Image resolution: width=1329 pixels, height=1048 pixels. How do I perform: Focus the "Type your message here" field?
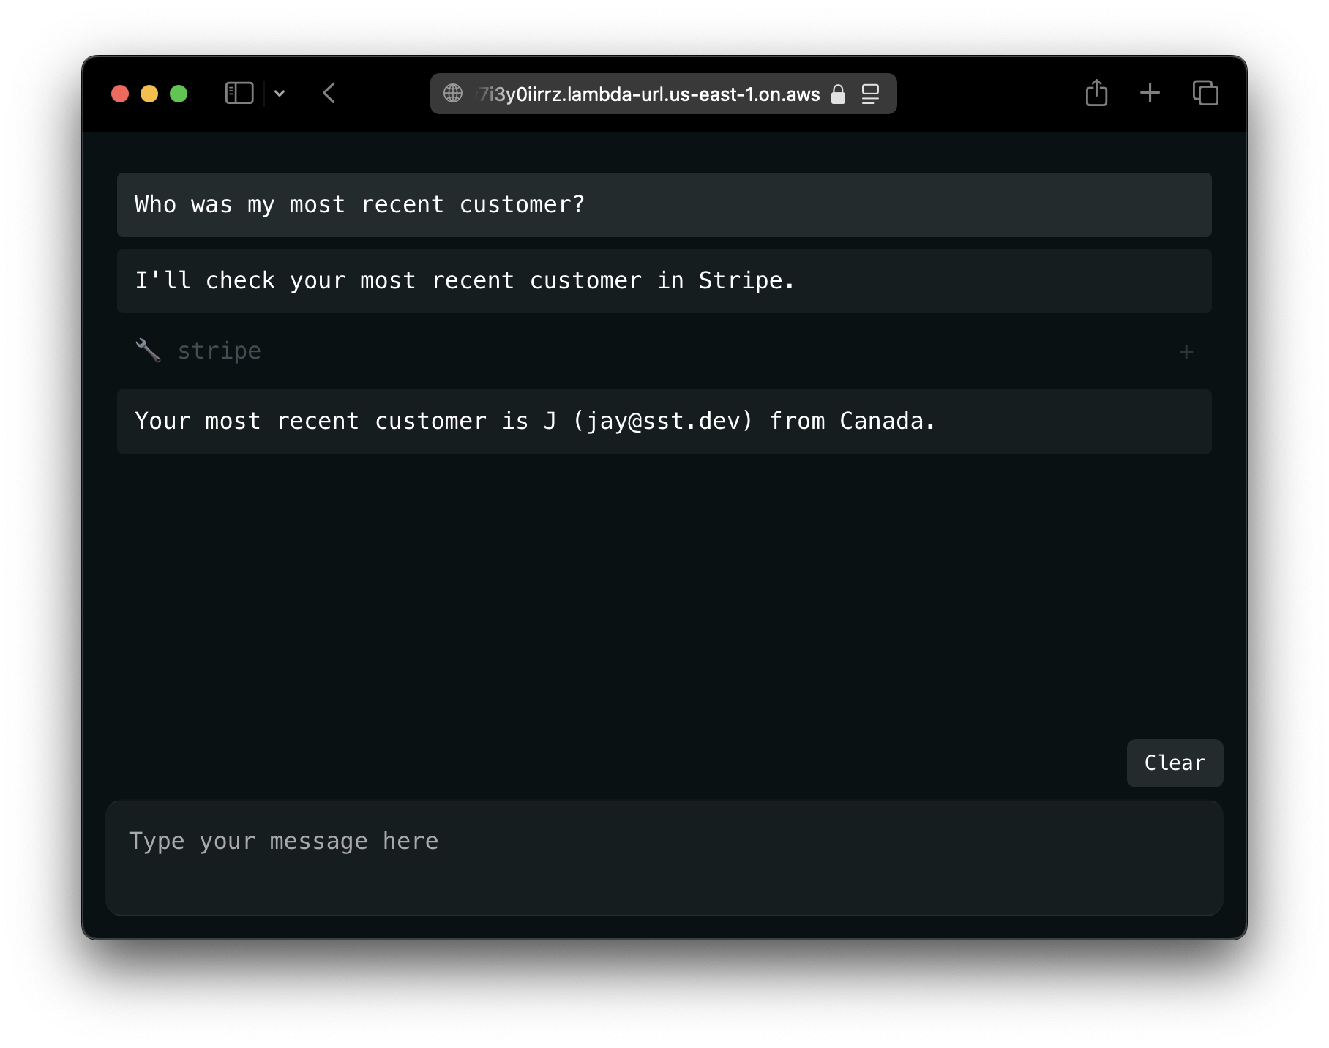pos(664,857)
